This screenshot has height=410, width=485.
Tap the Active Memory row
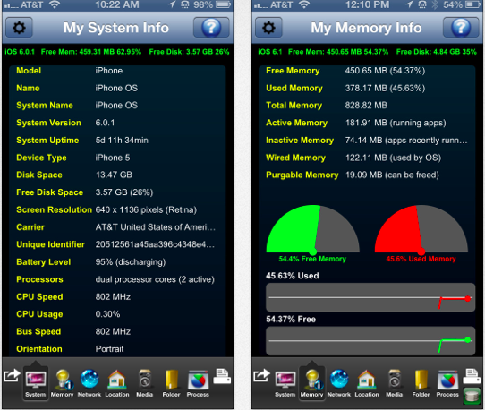coord(367,123)
